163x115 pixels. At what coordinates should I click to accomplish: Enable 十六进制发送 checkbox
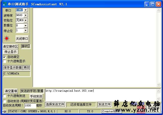coord(5,96)
